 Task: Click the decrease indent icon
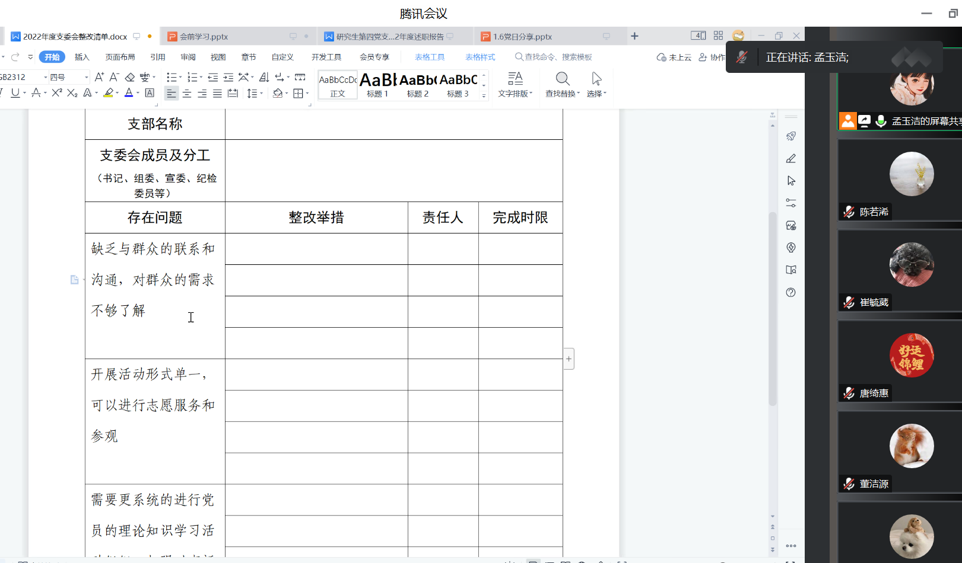212,77
